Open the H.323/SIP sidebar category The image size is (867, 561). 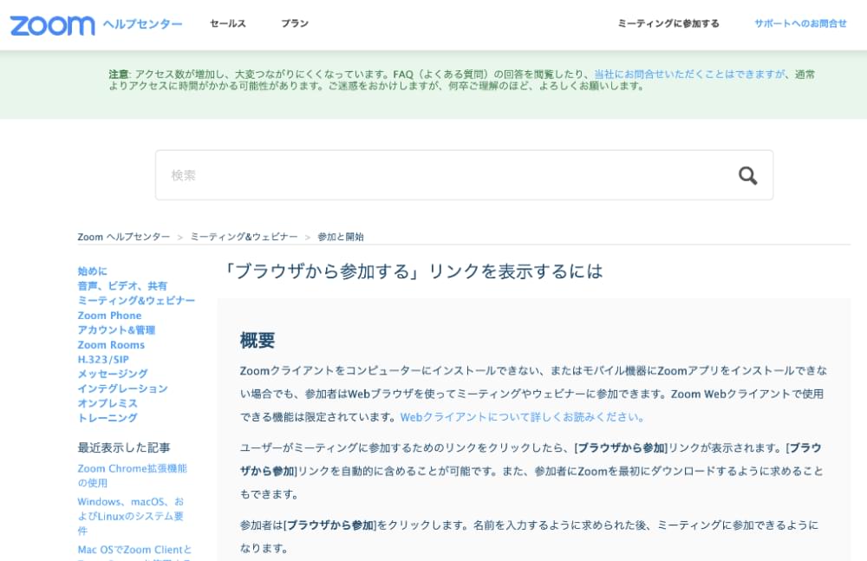coord(103,359)
